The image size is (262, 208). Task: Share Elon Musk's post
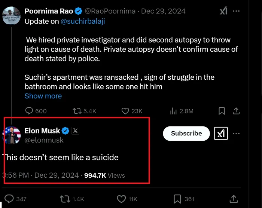(234, 199)
